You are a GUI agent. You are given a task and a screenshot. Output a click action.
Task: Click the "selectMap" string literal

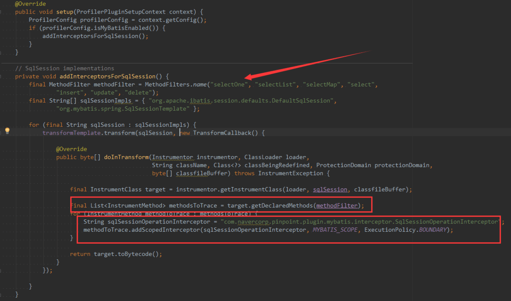322,84
